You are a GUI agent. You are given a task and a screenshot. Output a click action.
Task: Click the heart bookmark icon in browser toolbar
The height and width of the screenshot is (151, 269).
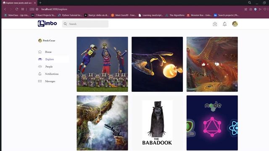(x=265, y=9)
